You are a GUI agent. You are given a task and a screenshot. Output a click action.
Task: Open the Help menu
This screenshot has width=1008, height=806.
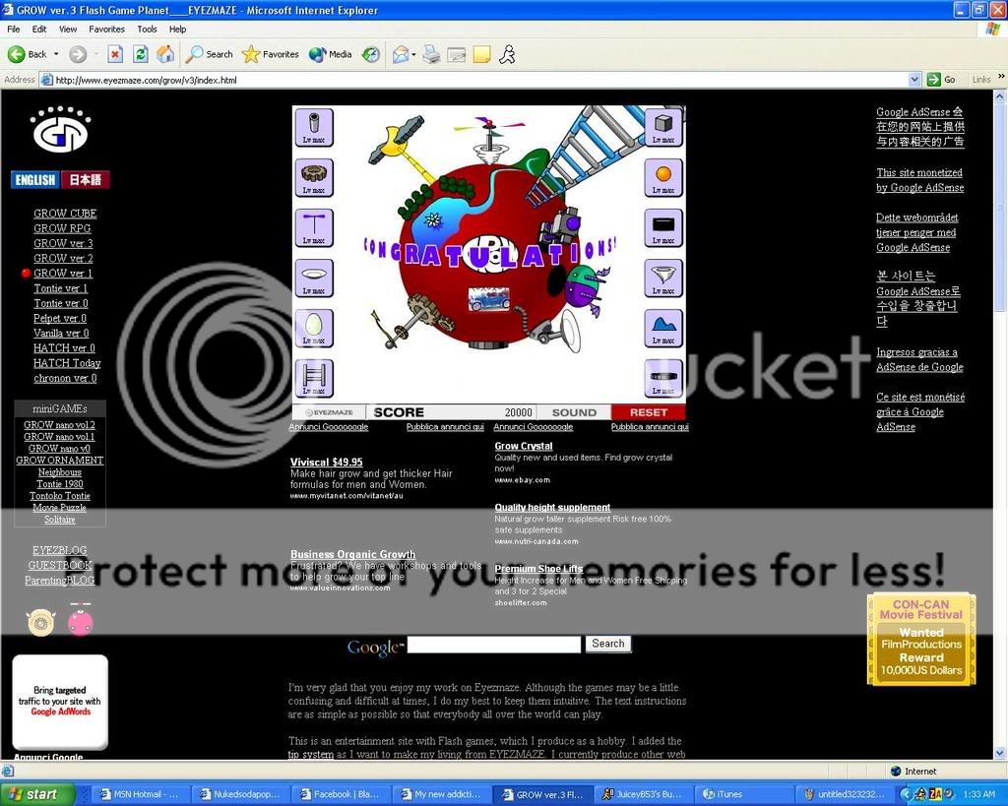pyautogui.click(x=177, y=29)
